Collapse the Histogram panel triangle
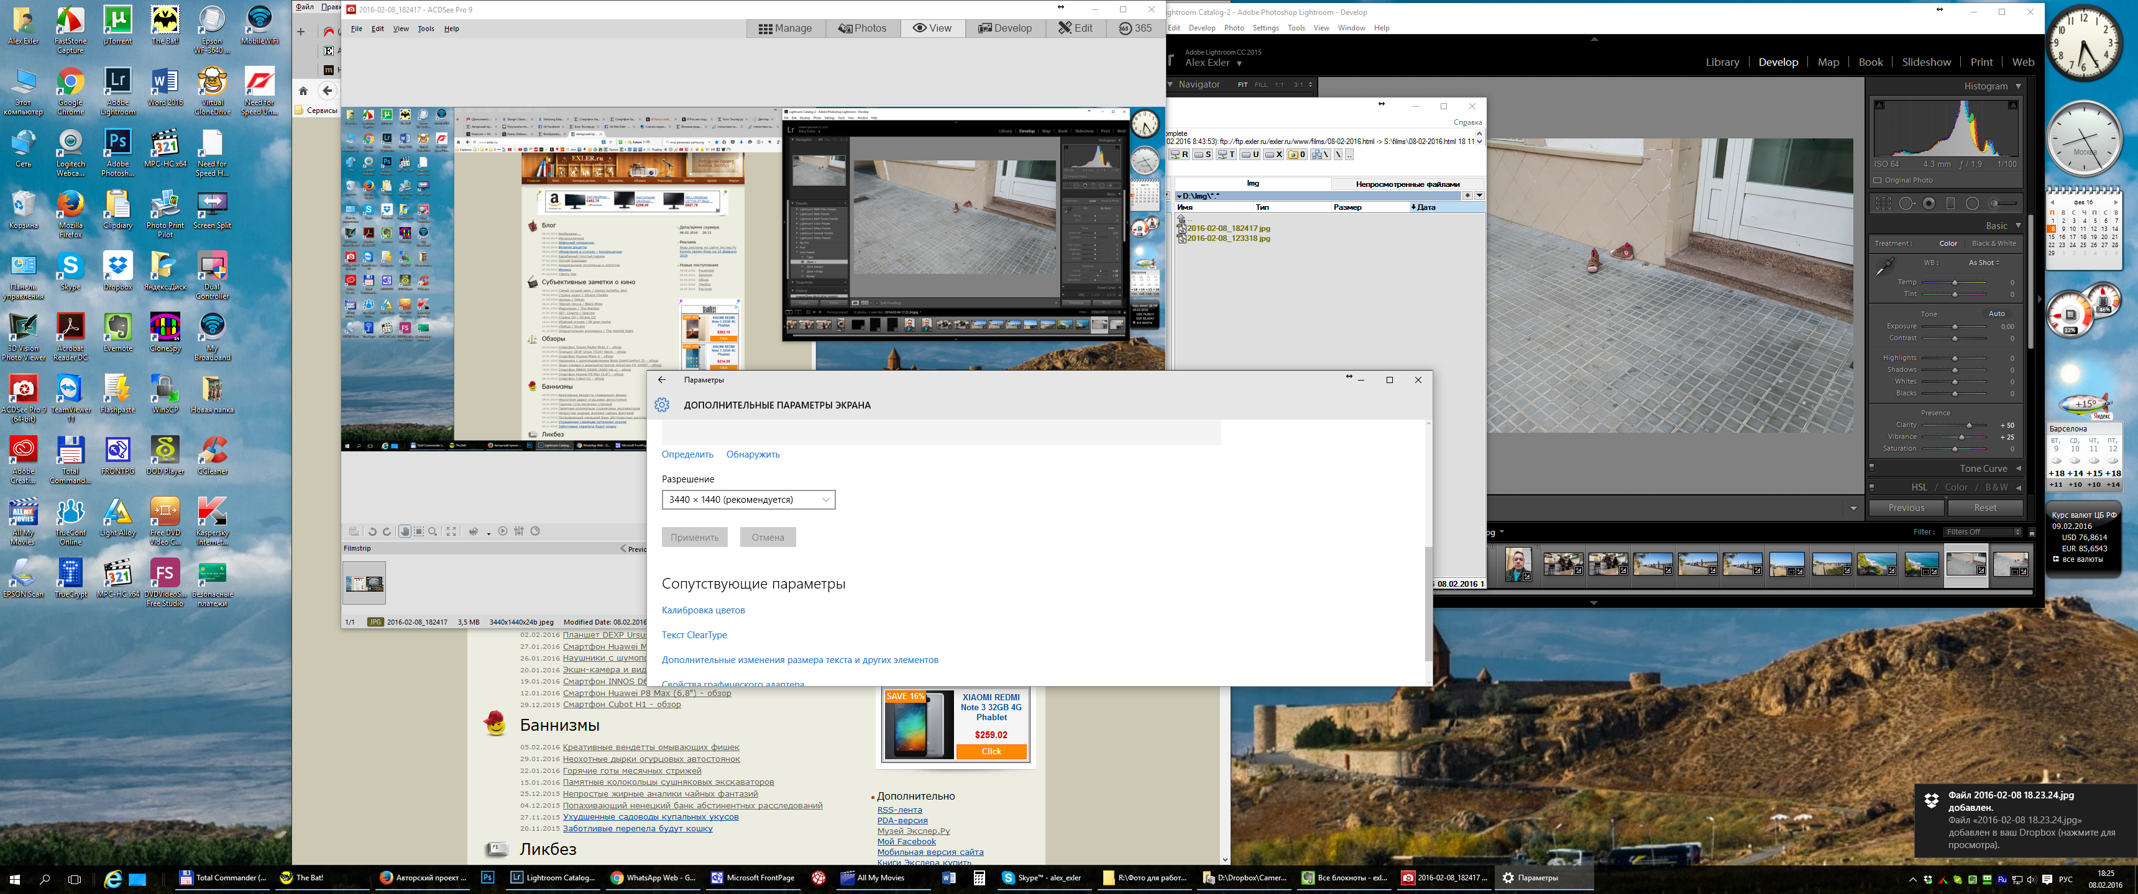Image resolution: width=2138 pixels, height=894 pixels. click(x=2019, y=86)
